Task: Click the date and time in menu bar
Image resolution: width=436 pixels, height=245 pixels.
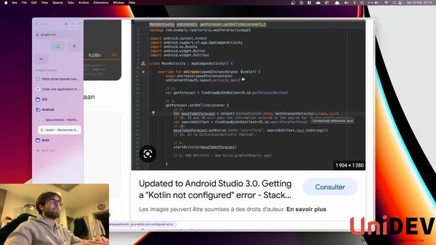Action: pos(420,3)
